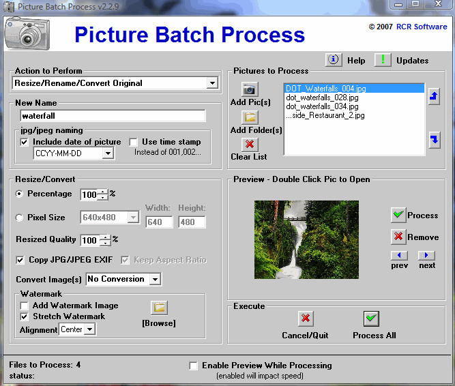The height and width of the screenshot is (386, 455).
Task: Open the RCR Software link
Action: [422, 27]
